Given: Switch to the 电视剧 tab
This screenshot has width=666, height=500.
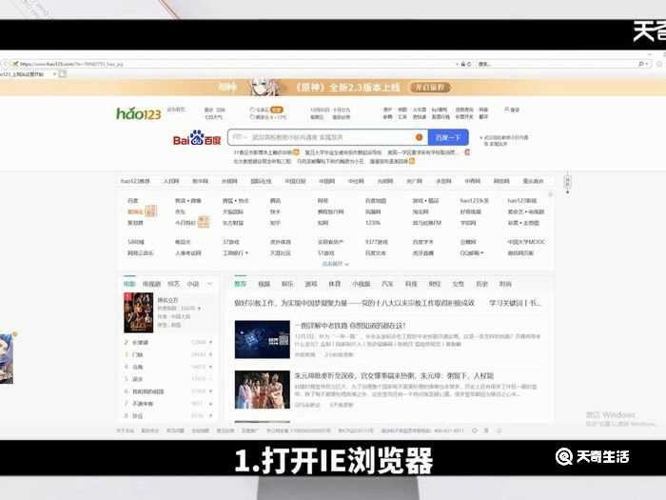Looking at the screenshot, I should pos(151,284).
